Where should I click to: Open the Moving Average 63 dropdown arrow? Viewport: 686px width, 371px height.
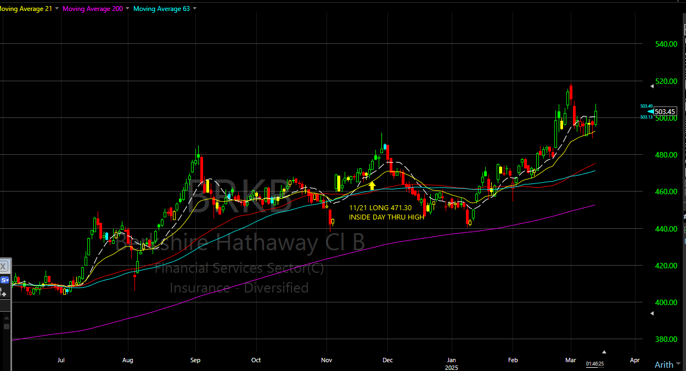195,9
